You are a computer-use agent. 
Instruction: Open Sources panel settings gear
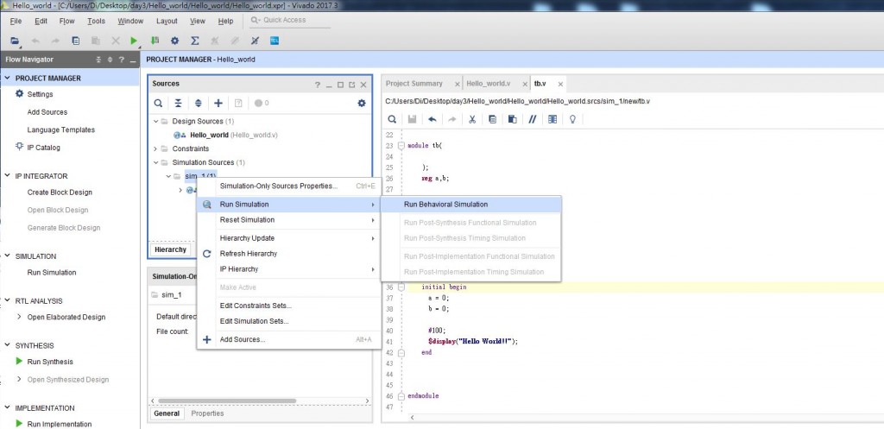(x=362, y=104)
